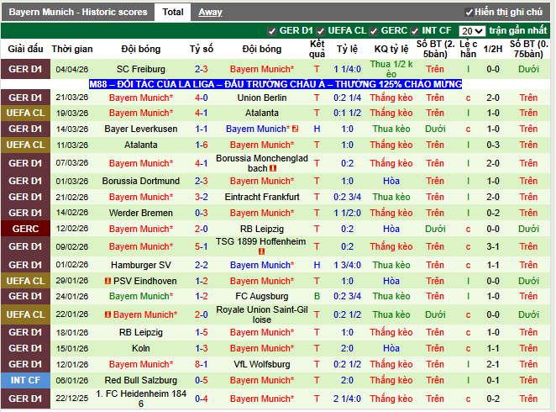This screenshot has width=556, height=412.
Task: Select the INT CF league badge in table
Action: [x=25, y=381]
